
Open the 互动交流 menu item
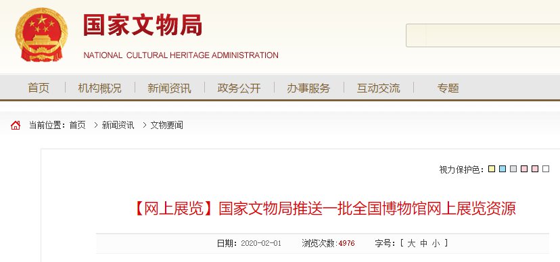[378, 88]
